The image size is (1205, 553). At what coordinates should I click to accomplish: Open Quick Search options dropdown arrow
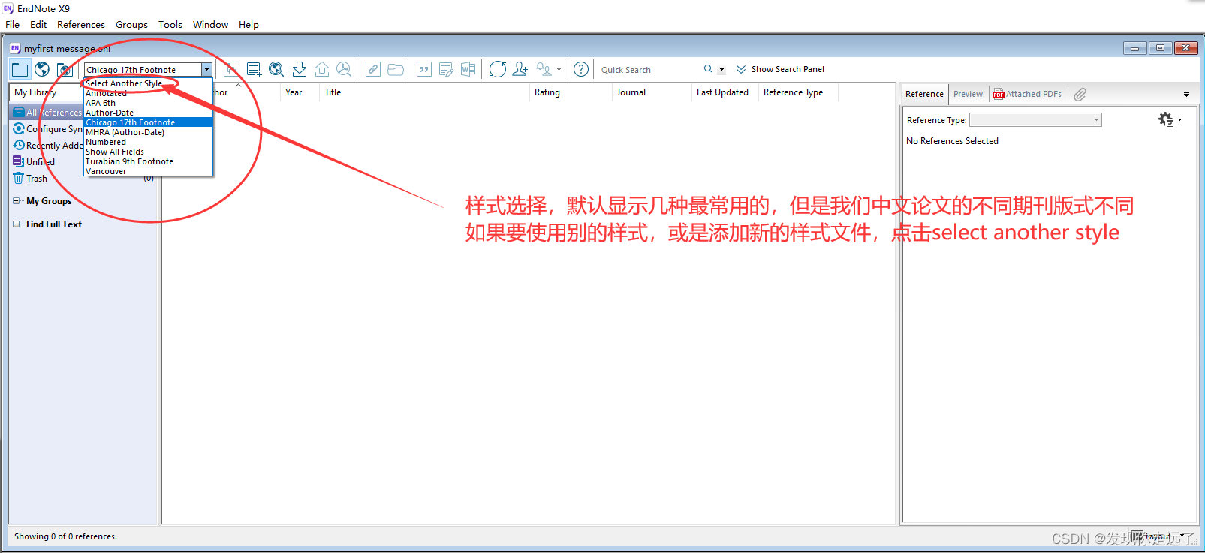click(x=722, y=70)
